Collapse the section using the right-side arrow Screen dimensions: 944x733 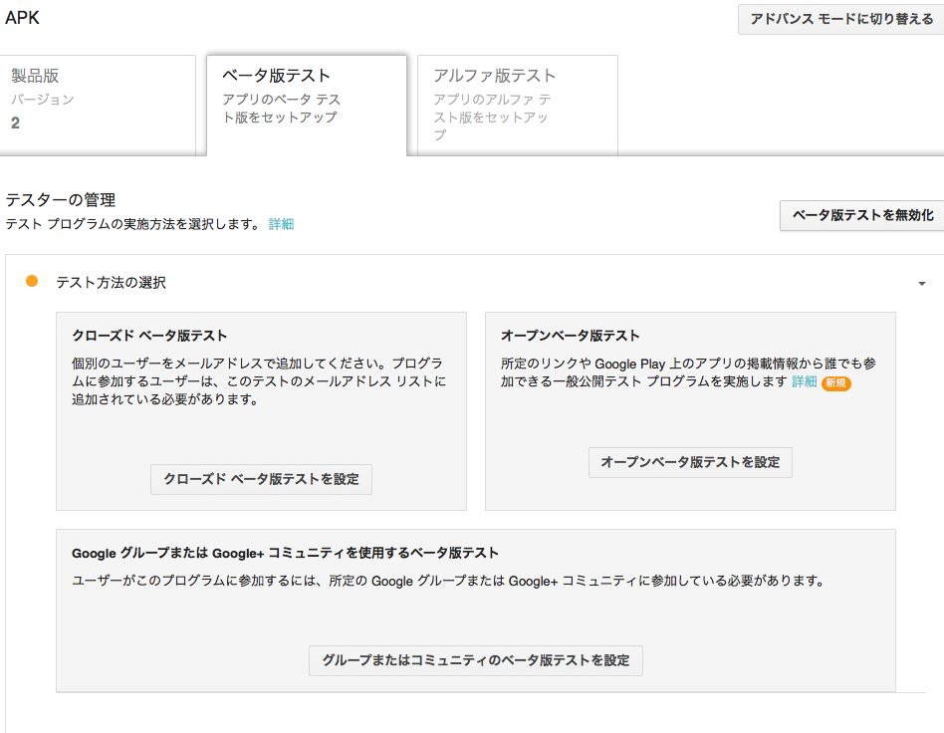pyautogui.click(x=921, y=284)
